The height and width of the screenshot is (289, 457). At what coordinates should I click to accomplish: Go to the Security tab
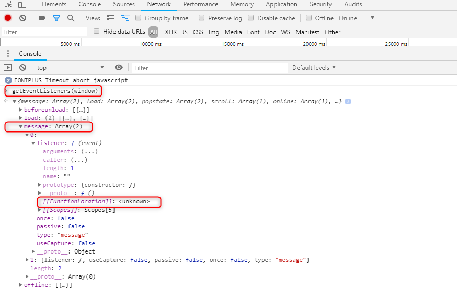coord(321,4)
